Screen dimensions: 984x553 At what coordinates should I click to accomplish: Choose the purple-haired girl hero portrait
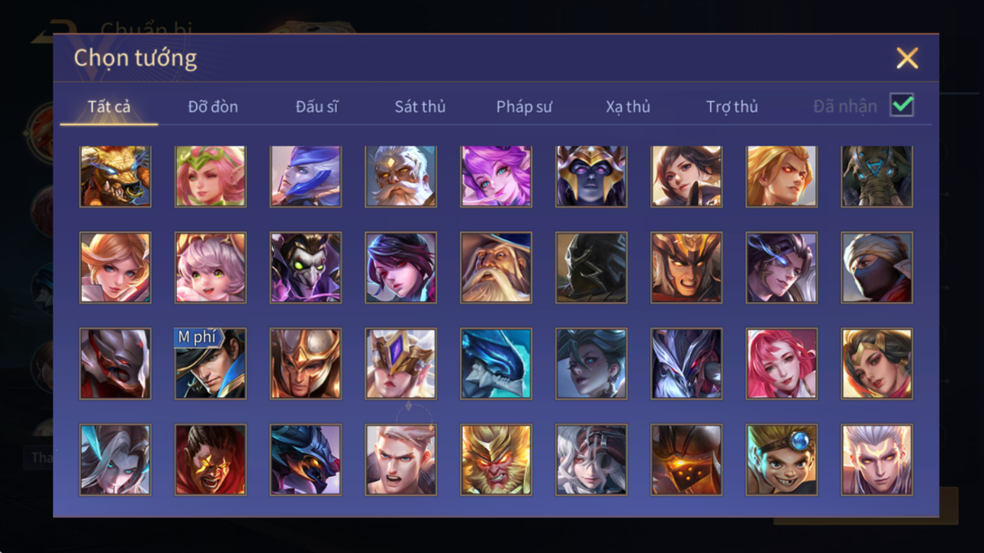coord(496,176)
